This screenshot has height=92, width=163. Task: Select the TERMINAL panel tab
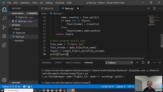pos(89,63)
